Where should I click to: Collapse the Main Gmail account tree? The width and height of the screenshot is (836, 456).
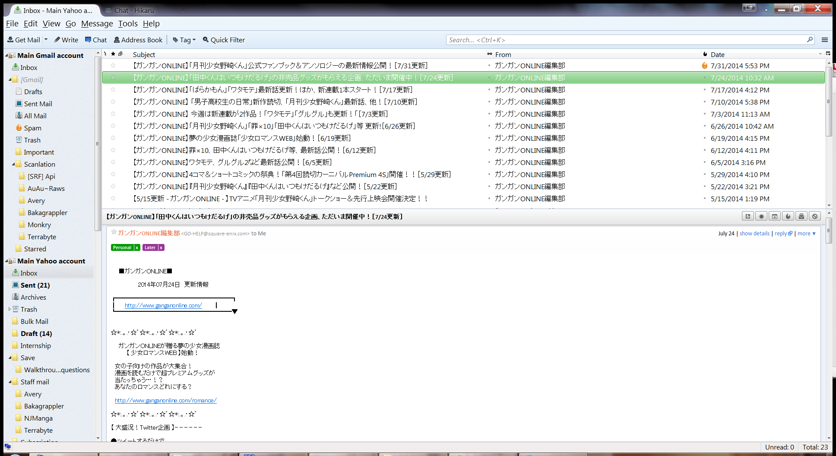[x=7, y=56]
